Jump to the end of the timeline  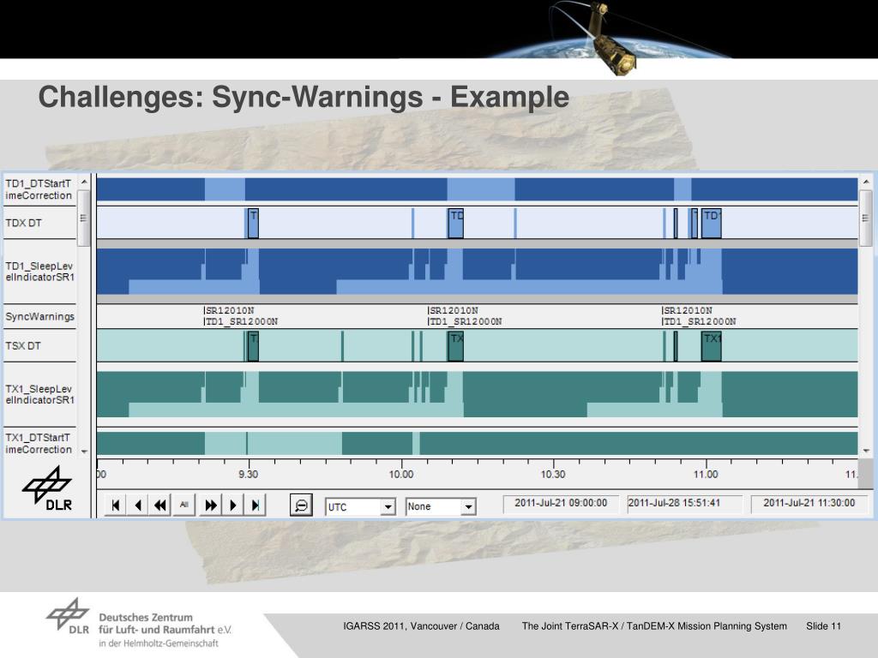coord(256,505)
